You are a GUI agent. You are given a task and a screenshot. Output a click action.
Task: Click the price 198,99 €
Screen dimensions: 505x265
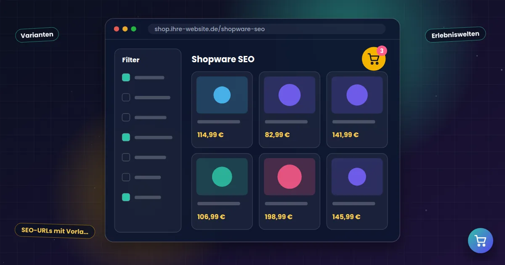click(279, 217)
